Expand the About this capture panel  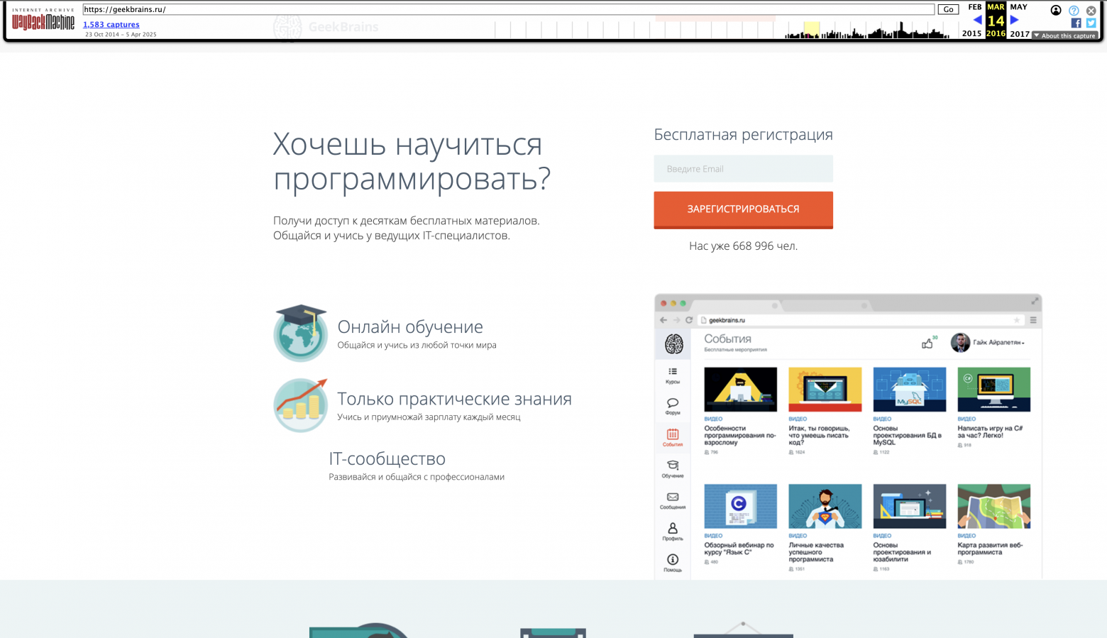click(x=1064, y=35)
